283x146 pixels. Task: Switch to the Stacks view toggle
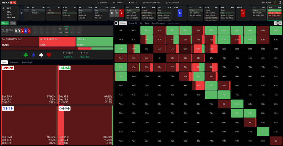(5, 23)
